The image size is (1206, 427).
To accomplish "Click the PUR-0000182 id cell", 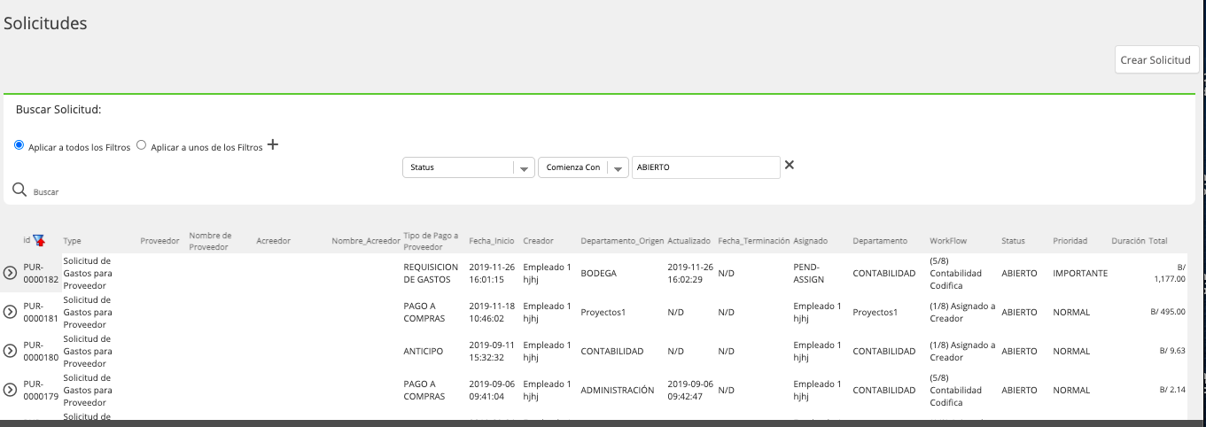I will click(x=41, y=273).
